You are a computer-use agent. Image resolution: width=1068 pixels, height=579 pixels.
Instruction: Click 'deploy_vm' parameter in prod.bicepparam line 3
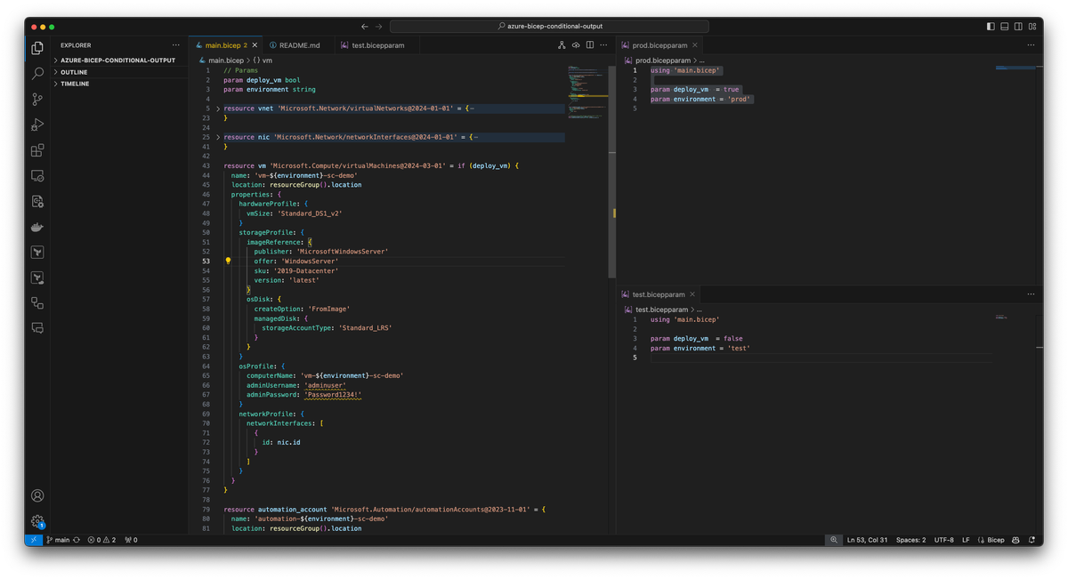(692, 90)
